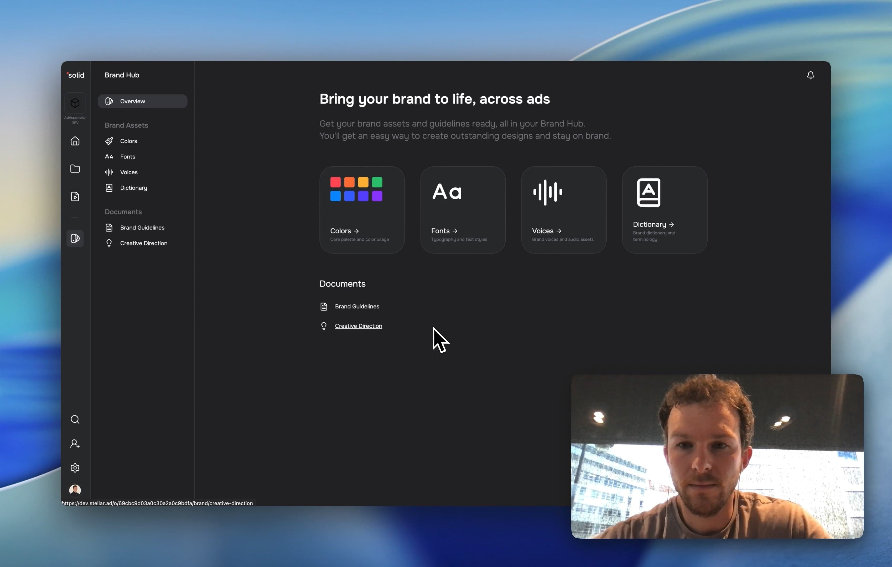Screen dimensions: 892x567
Task: Open Brand Guidelines in the sidebar Documents
Action: click(x=142, y=228)
